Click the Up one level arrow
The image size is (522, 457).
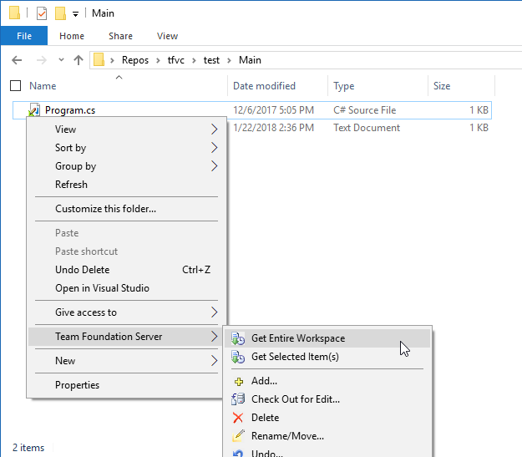79,60
